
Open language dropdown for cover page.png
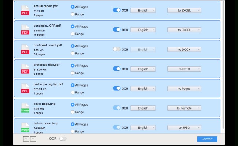[143, 108]
